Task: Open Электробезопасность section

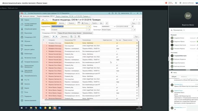Action: tap(29, 76)
